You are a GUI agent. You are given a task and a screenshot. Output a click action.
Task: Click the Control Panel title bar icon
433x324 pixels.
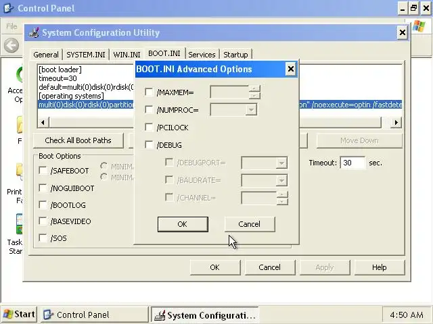click(8, 8)
